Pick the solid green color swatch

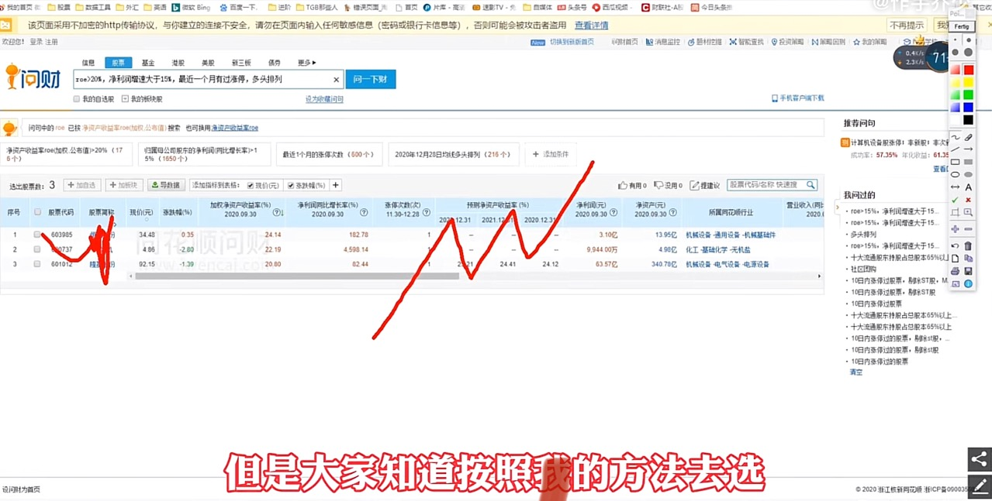[x=968, y=94]
